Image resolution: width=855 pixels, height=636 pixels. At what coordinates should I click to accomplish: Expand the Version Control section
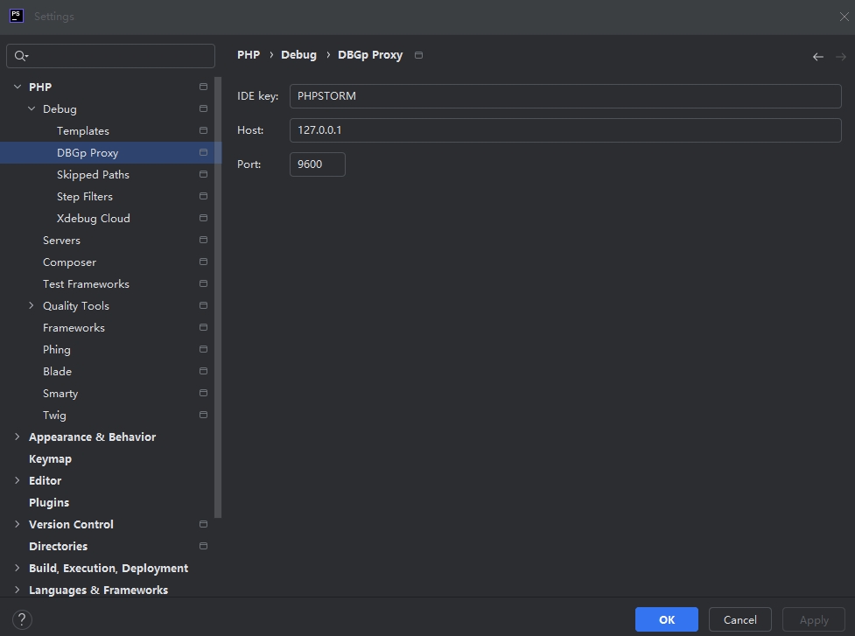tap(18, 524)
